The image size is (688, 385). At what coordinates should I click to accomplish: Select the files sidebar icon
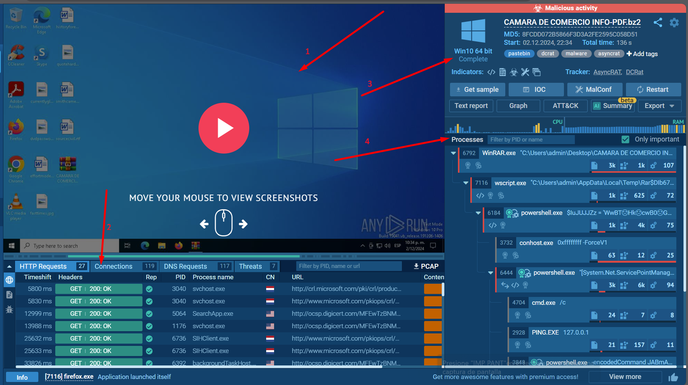[x=9, y=295]
